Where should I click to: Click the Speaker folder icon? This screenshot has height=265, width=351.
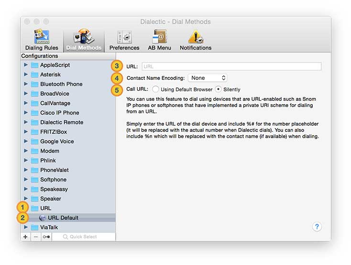pos(34,199)
